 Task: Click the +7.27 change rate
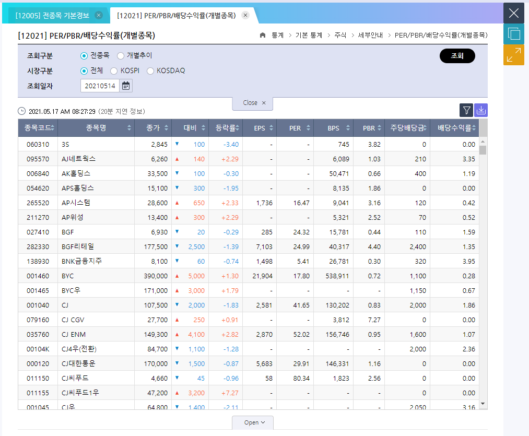click(230, 393)
